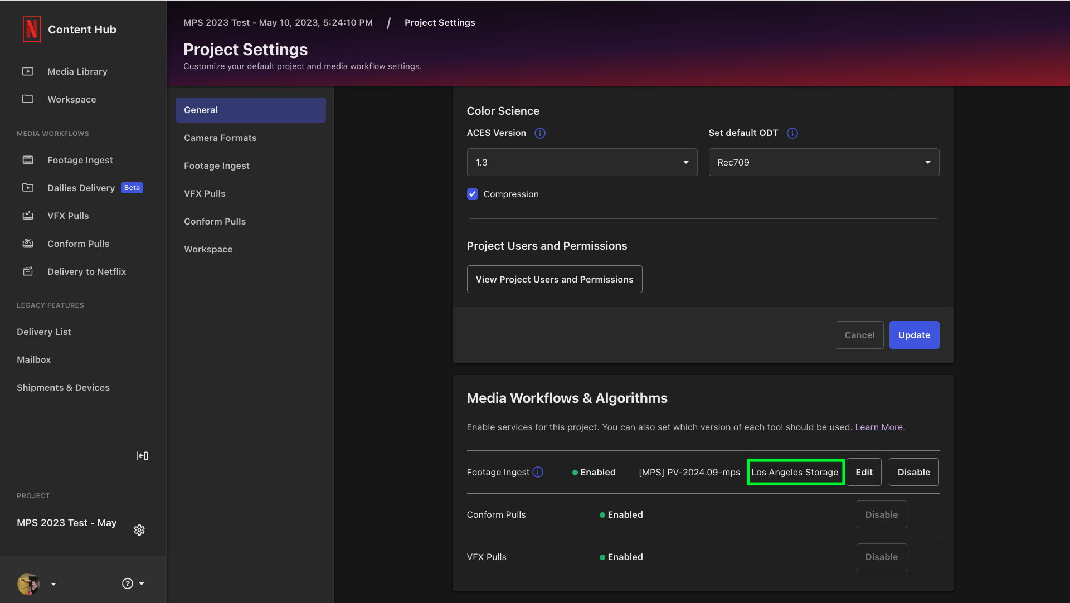Show Footage Ingest info tooltip
The image size is (1070, 603).
tap(538, 472)
